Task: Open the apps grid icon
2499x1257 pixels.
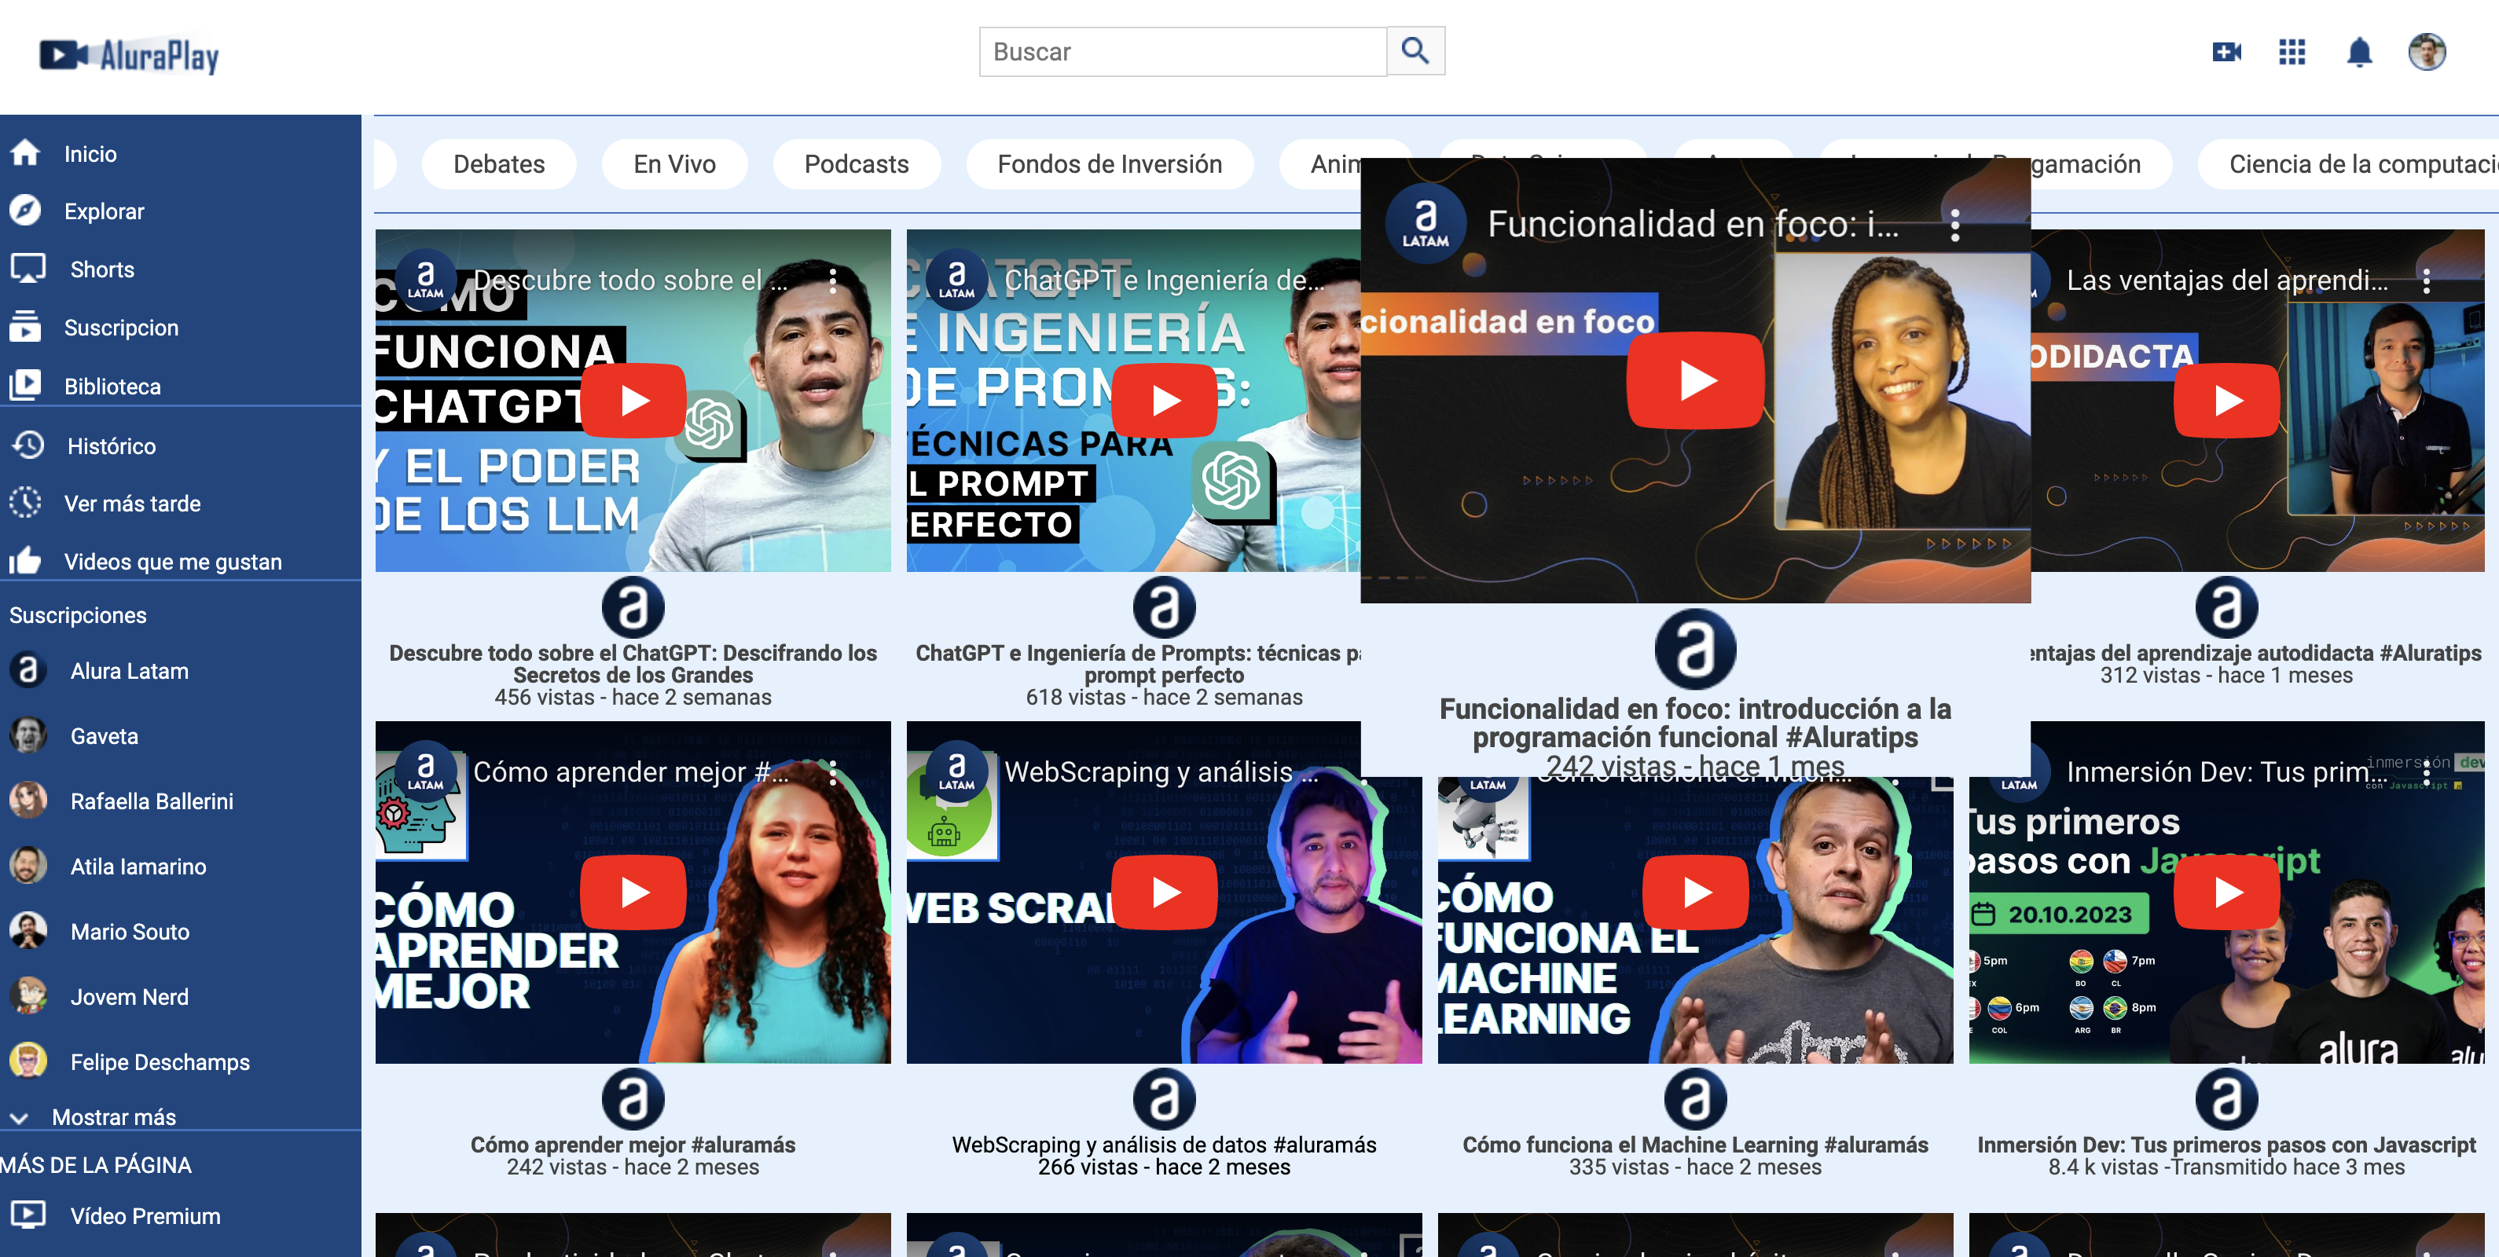Action: click(x=2292, y=51)
